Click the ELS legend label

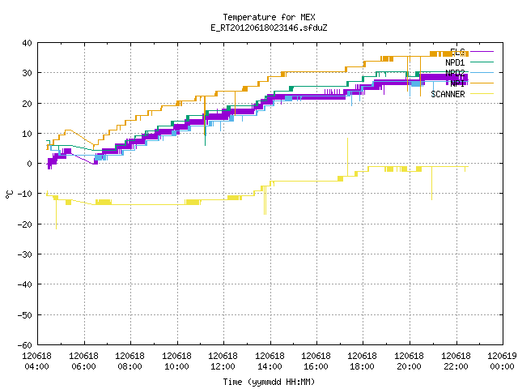tap(457, 52)
